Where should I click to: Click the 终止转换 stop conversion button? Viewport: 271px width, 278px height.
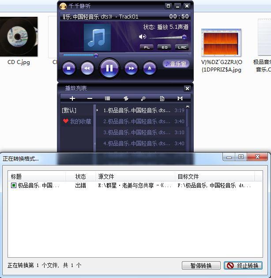[x=243, y=266]
